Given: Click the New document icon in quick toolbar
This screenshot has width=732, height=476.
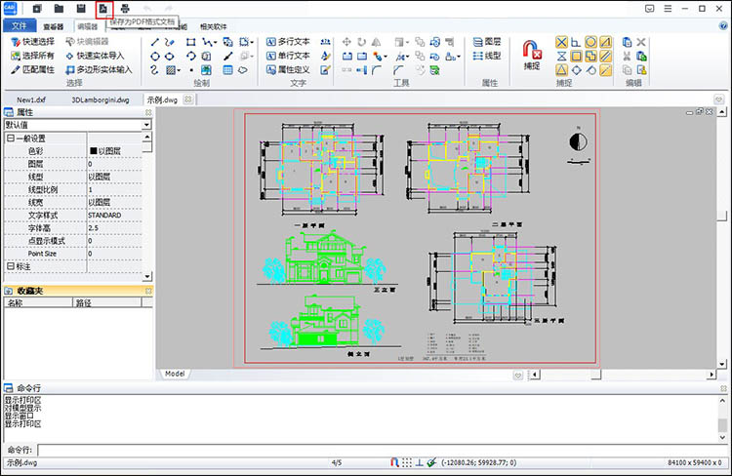Looking at the screenshot, I should [x=37, y=9].
